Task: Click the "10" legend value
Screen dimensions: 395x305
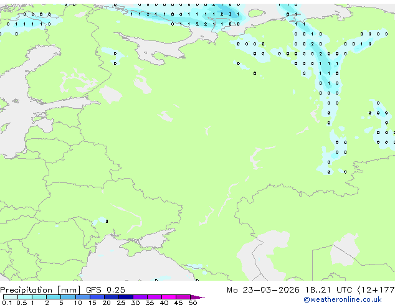Action: pyautogui.click(x=78, y=303)
